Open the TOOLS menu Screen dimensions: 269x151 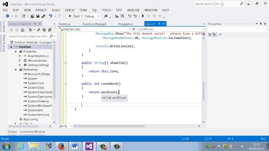tap(106, 10)
